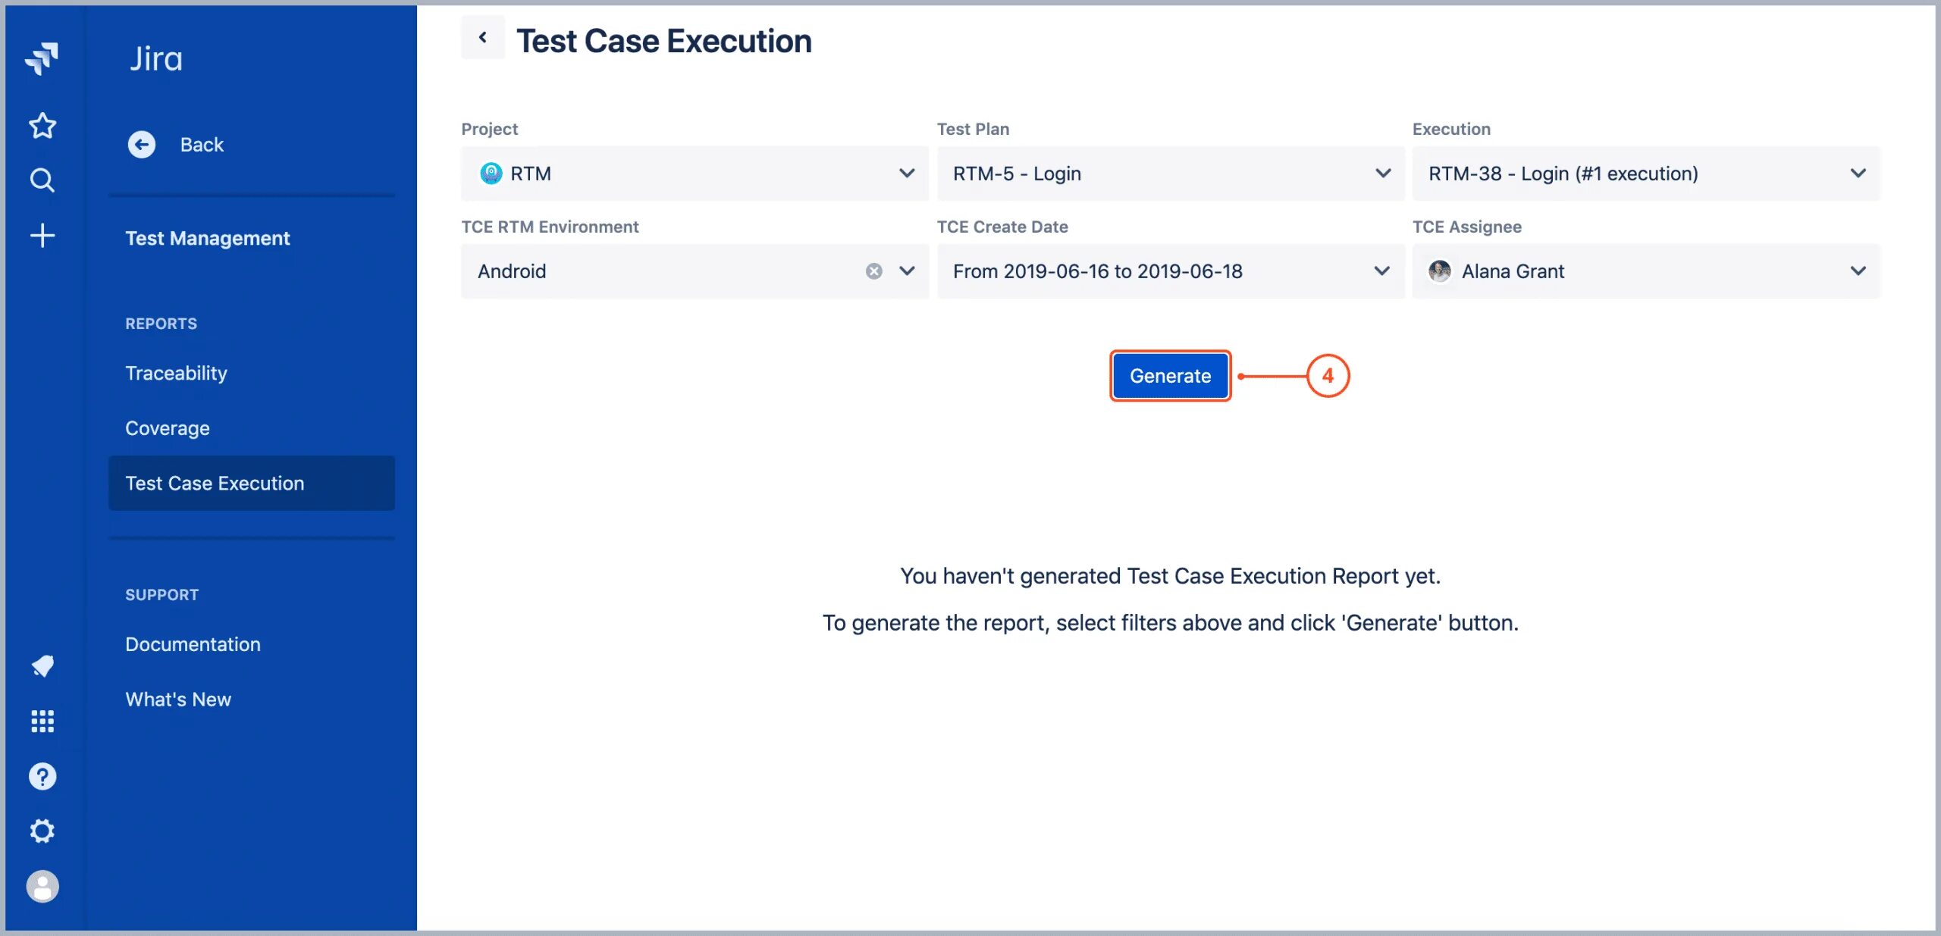Viewport: 1941px width, 936px height.
Task: Collapse sidebar with the chevron beside title
Action: [482, 37]
